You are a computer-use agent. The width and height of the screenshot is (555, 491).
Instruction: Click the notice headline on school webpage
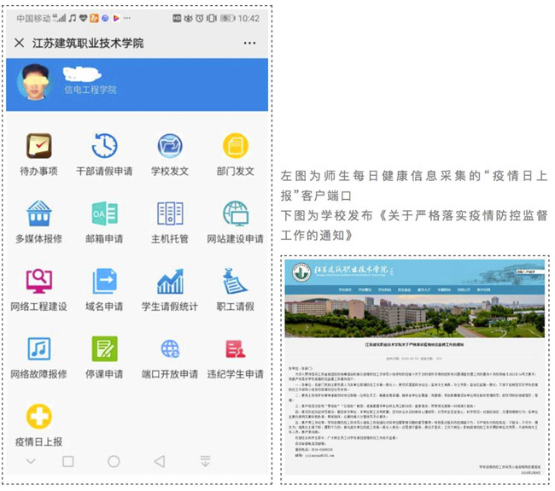tap(414, 344)
